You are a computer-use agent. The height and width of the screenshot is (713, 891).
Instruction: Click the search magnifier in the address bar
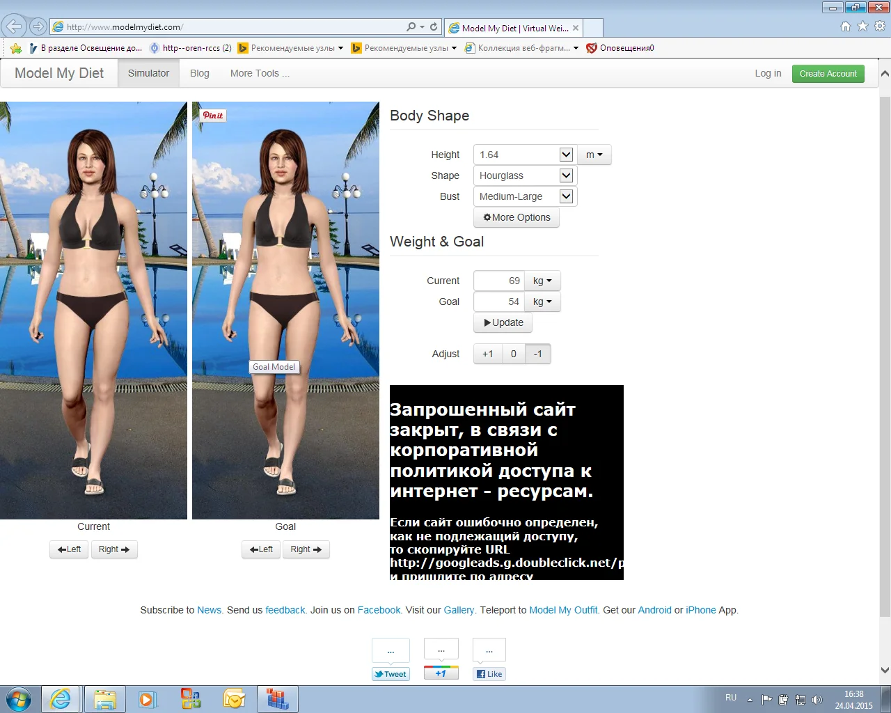411,26
